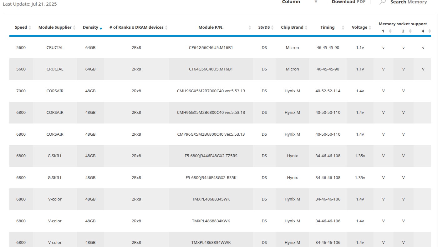
Task: Sort by memory socket support 1
Action: click(x=390, y=31)
